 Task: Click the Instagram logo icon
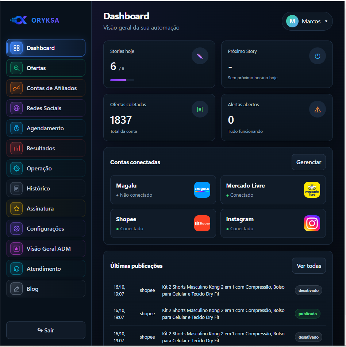(312, 223)
